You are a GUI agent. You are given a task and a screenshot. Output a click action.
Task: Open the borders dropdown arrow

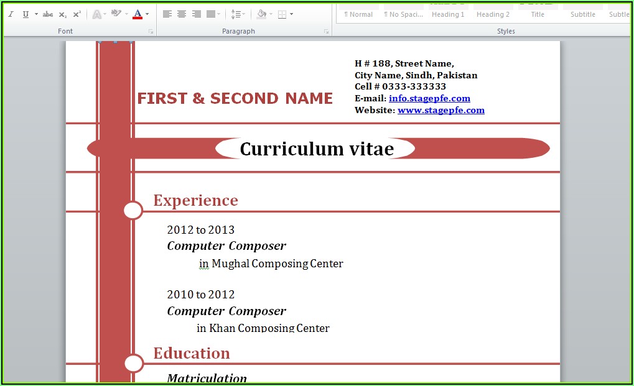[x=291, y=14]
